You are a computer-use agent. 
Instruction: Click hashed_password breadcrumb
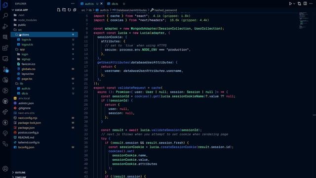click(165, 10)
